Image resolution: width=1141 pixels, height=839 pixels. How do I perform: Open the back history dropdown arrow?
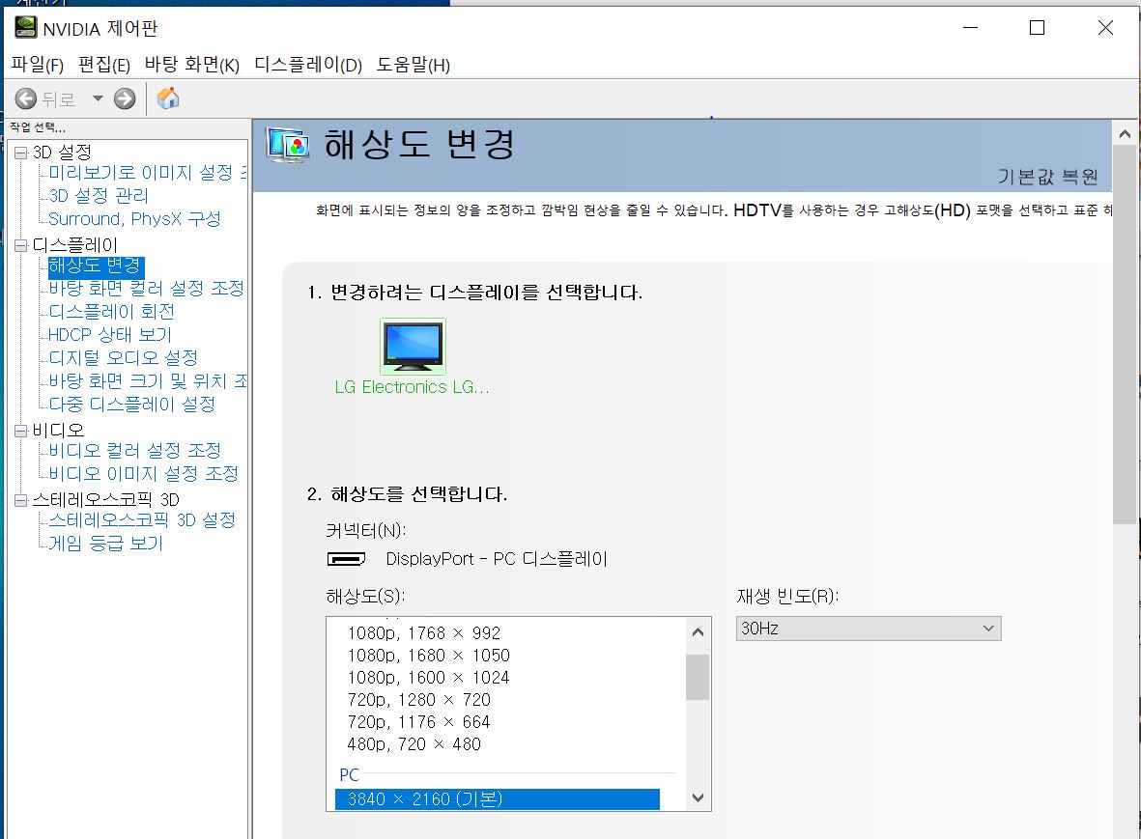[97, 98]
